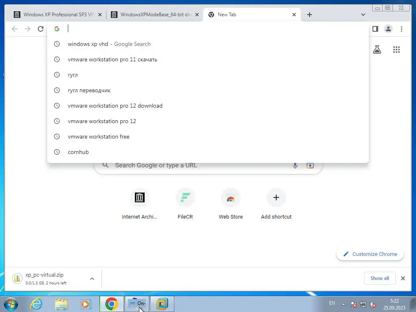Screen dimensions: 416x312
Task: Search by image with Google Lens icon
Action: [x=310, y=166]
